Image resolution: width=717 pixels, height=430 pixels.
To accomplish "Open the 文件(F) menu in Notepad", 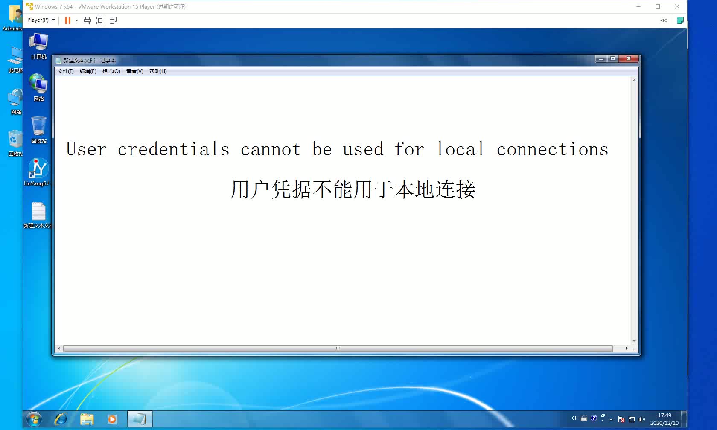I will point(65,71).
